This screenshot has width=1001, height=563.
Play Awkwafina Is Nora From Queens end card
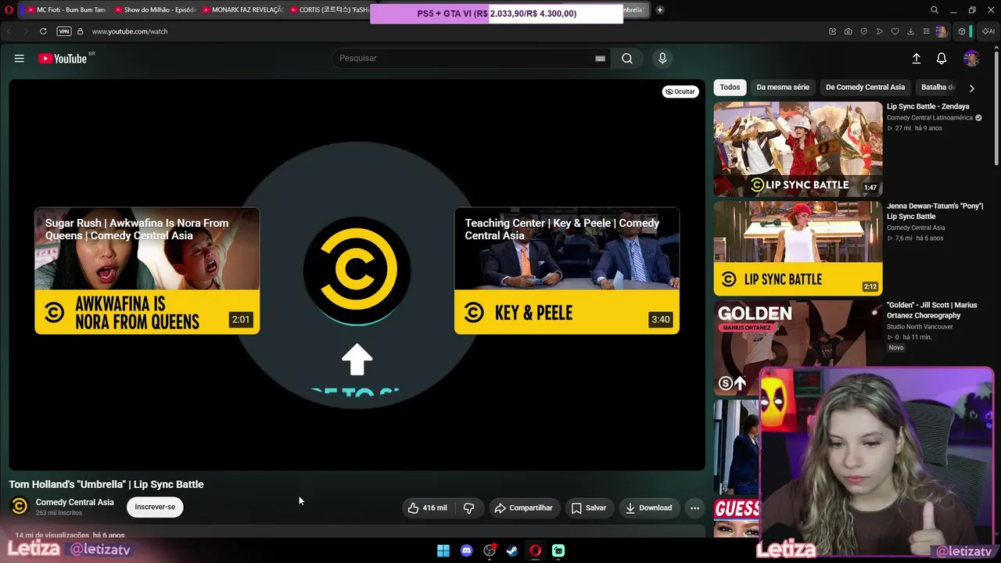tap(147, 271)
